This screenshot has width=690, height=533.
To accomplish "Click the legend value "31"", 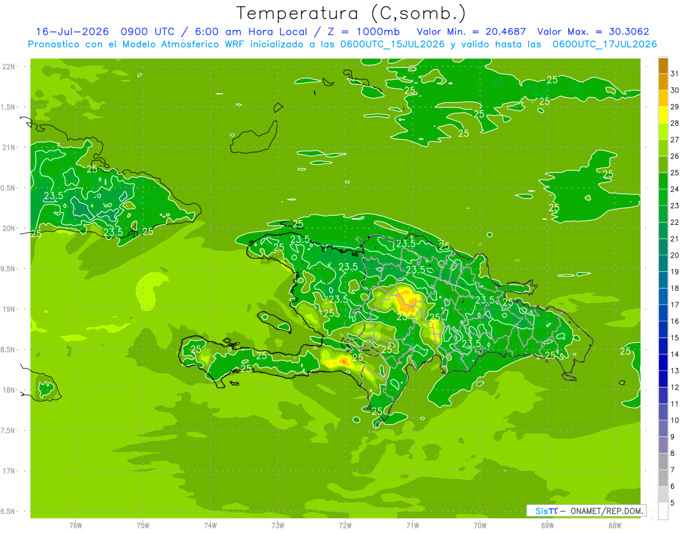I will pos(674,74).
